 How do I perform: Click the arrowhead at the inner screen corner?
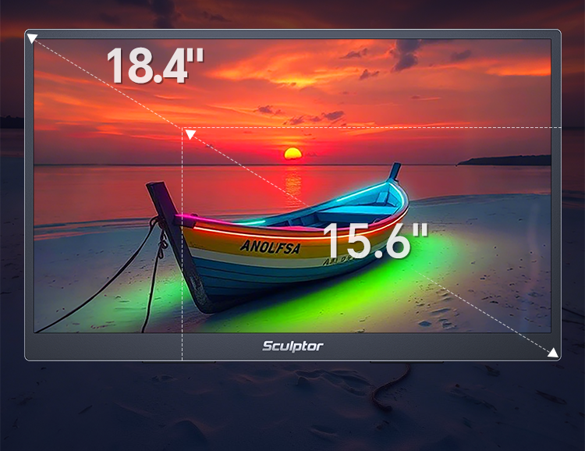(190, 136)
